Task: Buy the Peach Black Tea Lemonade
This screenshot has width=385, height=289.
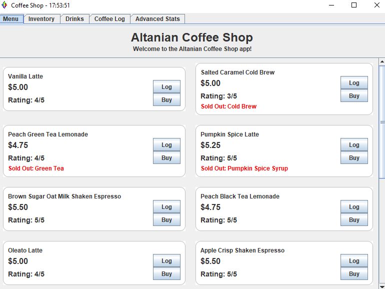Action: [354, 220]
